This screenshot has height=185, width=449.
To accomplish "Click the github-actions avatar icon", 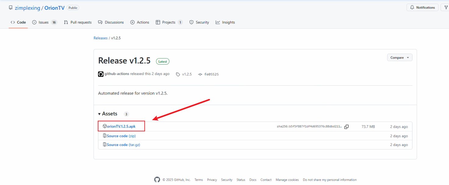I will pyautogui.click(x=101, y=74).
